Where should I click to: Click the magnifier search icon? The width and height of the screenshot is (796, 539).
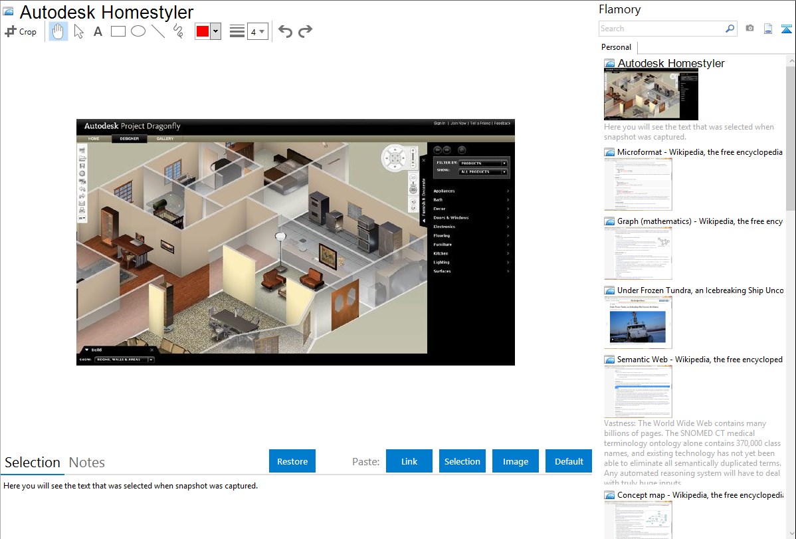[730, 29]
